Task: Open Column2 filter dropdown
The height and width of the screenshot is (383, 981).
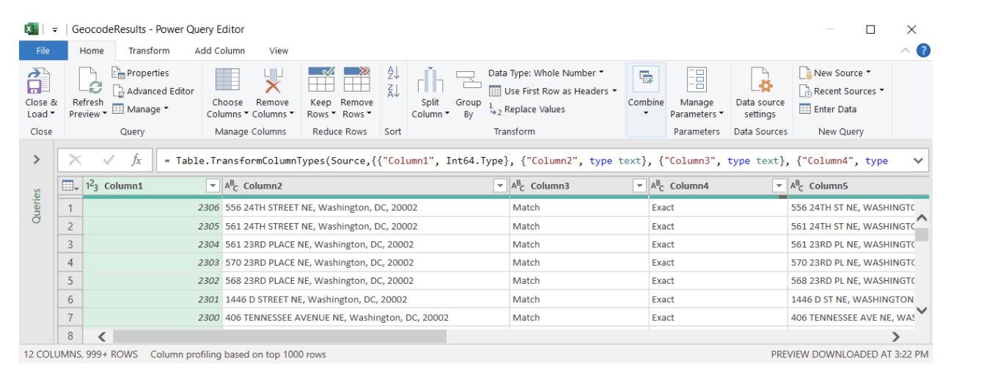Action: 500,186
